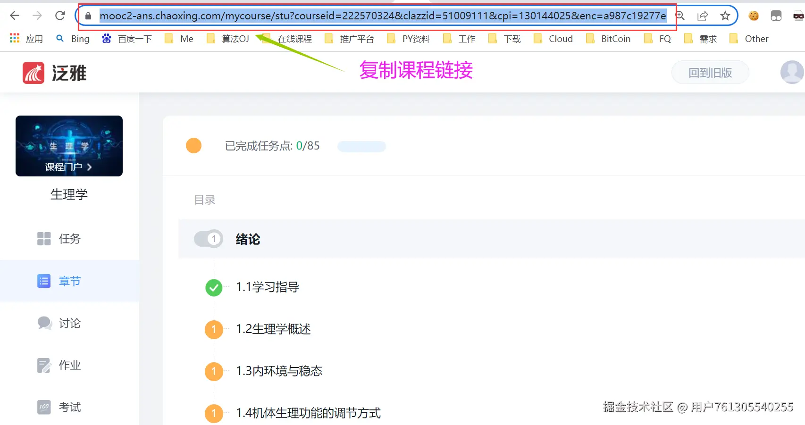
Task: Open the Tampermonkey extension icon
Action: 776,16
